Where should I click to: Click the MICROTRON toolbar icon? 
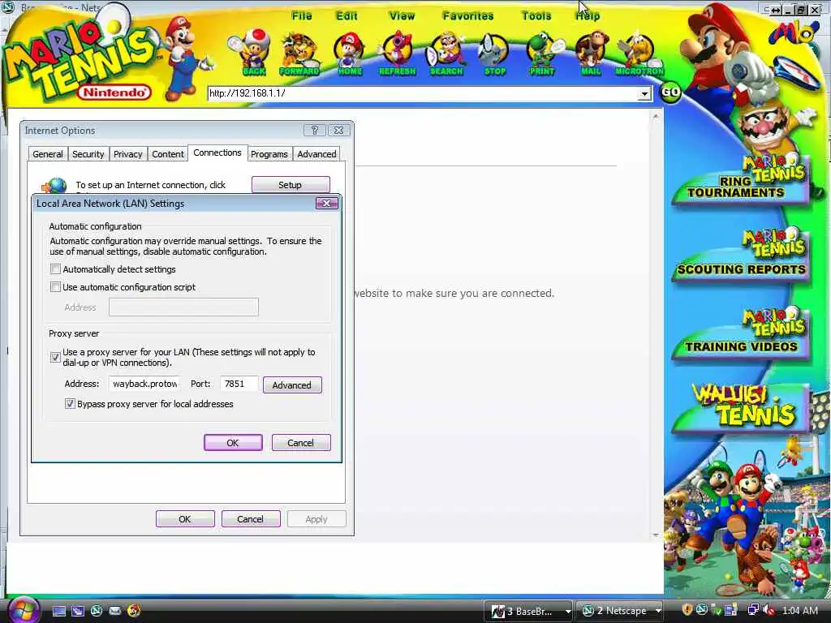(639, 53)
